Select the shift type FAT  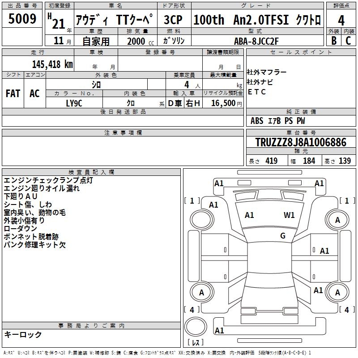pyautogui.click(x=13, y=94)
